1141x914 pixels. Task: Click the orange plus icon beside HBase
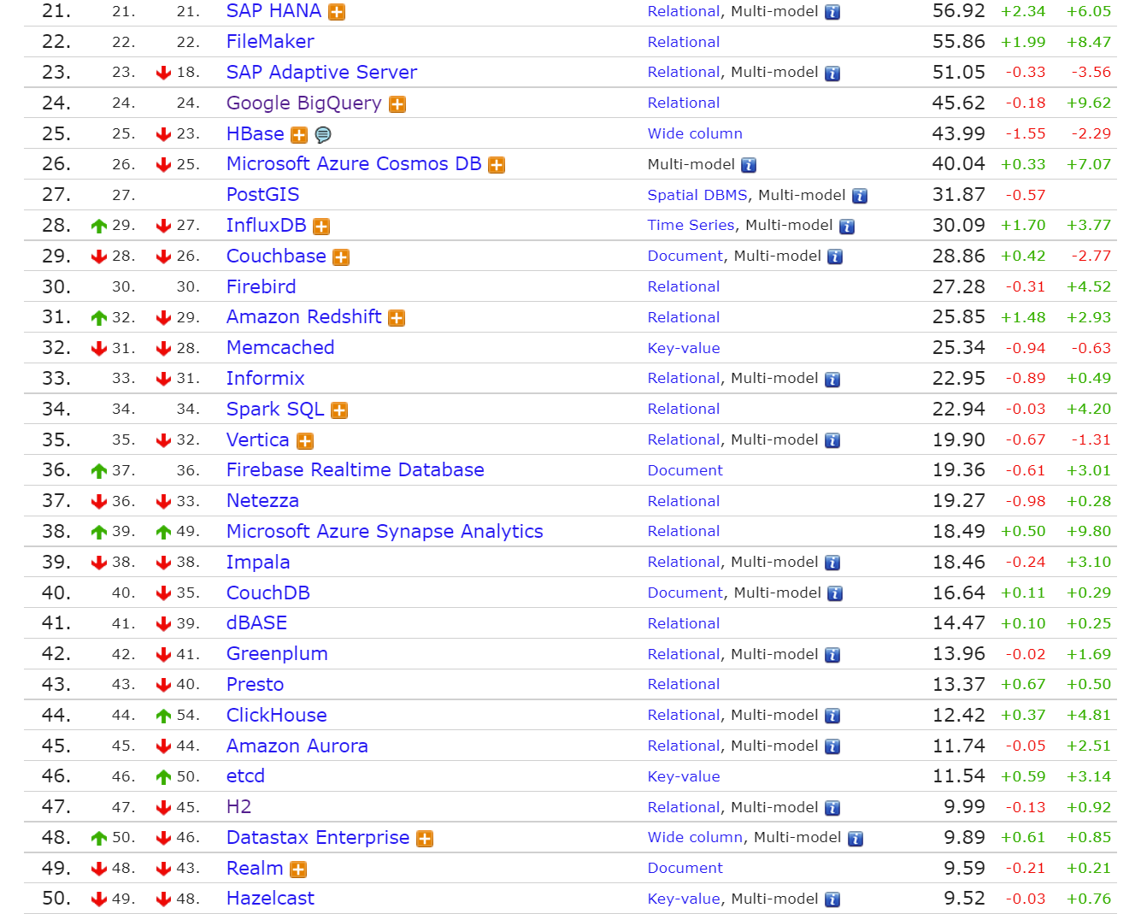point(299,135)
